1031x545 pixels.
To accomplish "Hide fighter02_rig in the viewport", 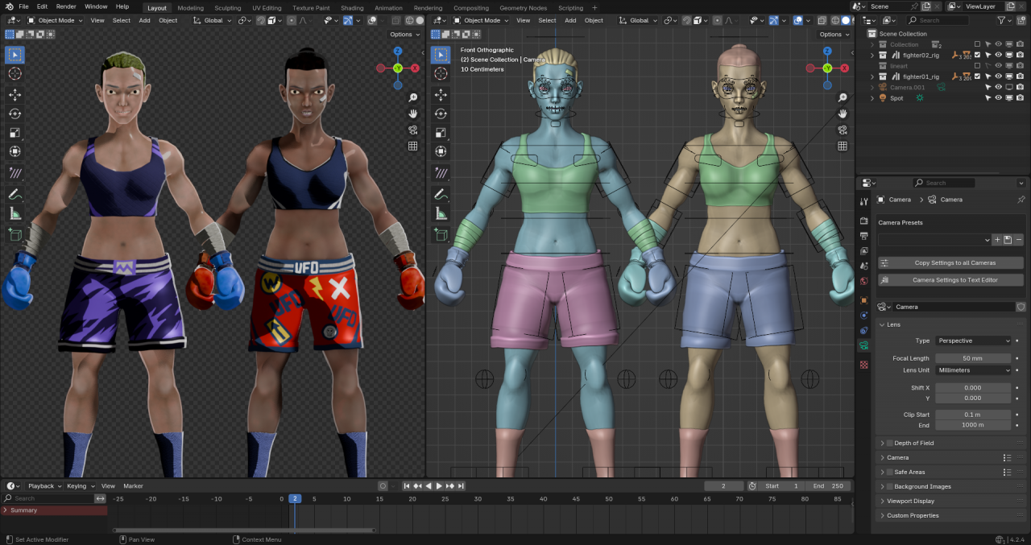I will (998, 56).
